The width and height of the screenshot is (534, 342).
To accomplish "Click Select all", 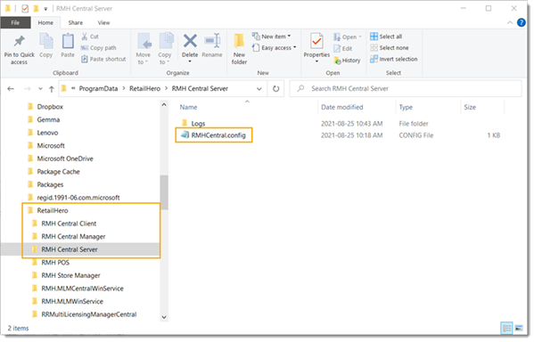I will (x=386, y=37).
